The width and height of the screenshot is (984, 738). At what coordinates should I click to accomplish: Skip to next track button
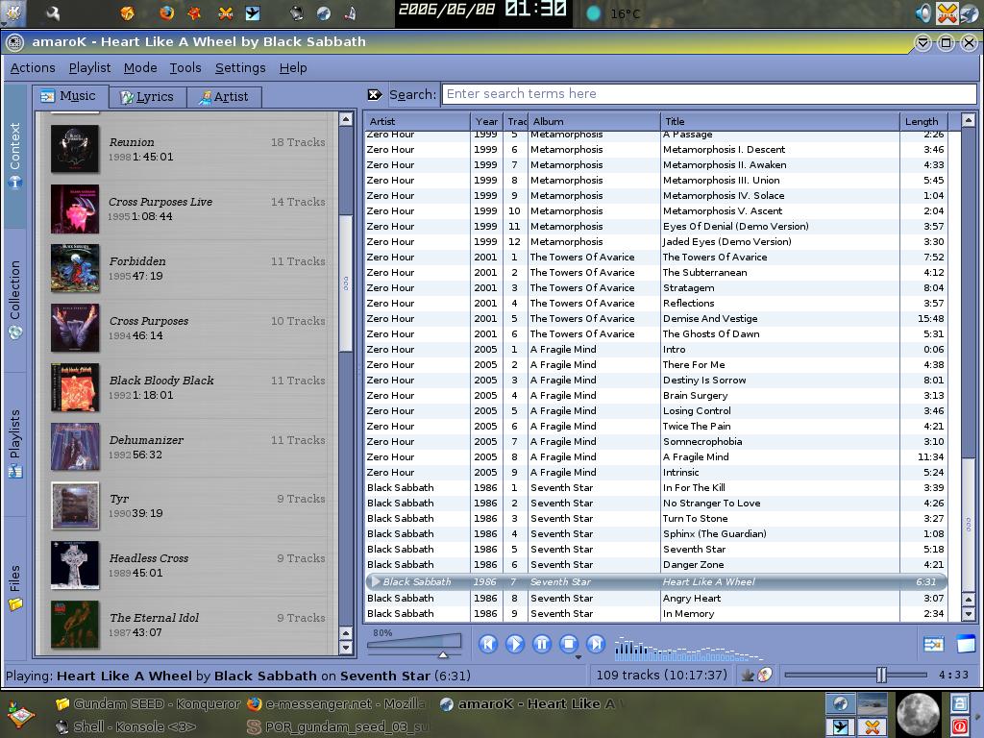click(596, 644)
